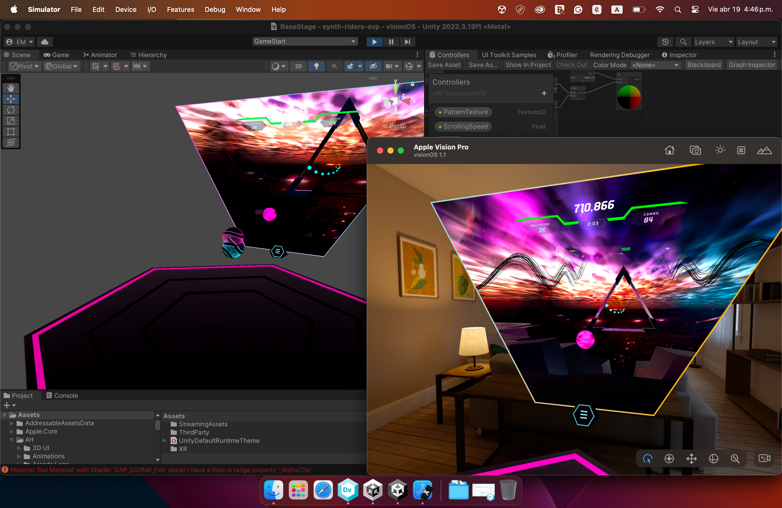Toggle scene lighting bulb button
This screenshot has height=508, width=782.
(316, 66)
